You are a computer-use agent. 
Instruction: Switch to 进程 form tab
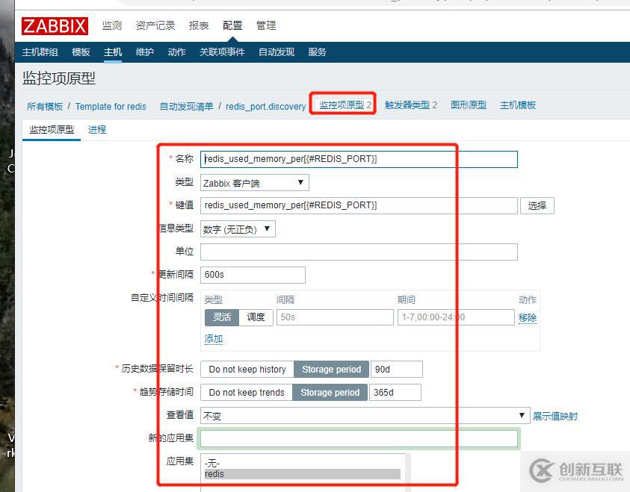point(97,130)
